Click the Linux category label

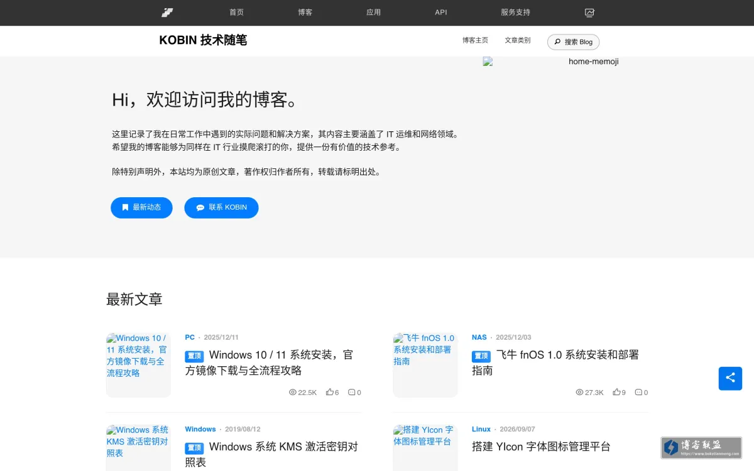pos(481,429)
